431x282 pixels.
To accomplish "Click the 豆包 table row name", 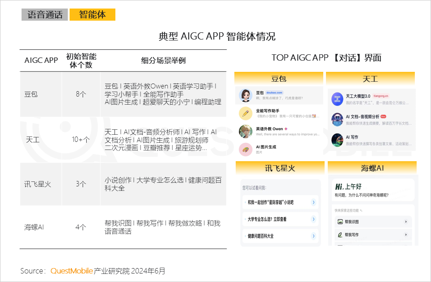I will (x=31, y=94).
